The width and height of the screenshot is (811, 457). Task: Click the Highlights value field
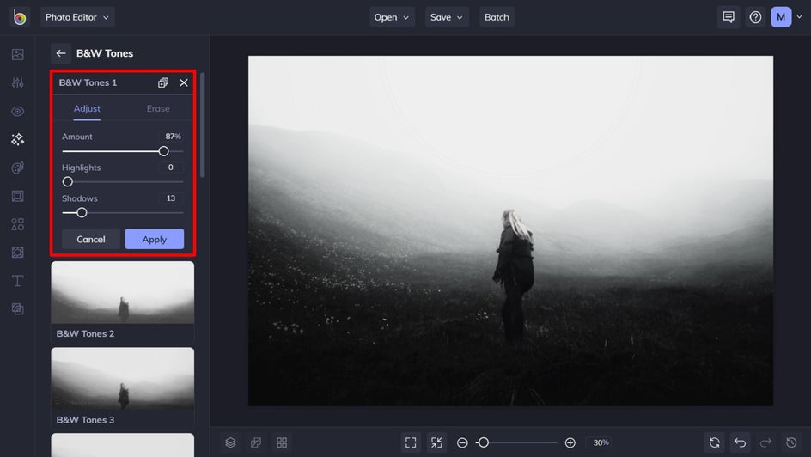tap(171, 168)
